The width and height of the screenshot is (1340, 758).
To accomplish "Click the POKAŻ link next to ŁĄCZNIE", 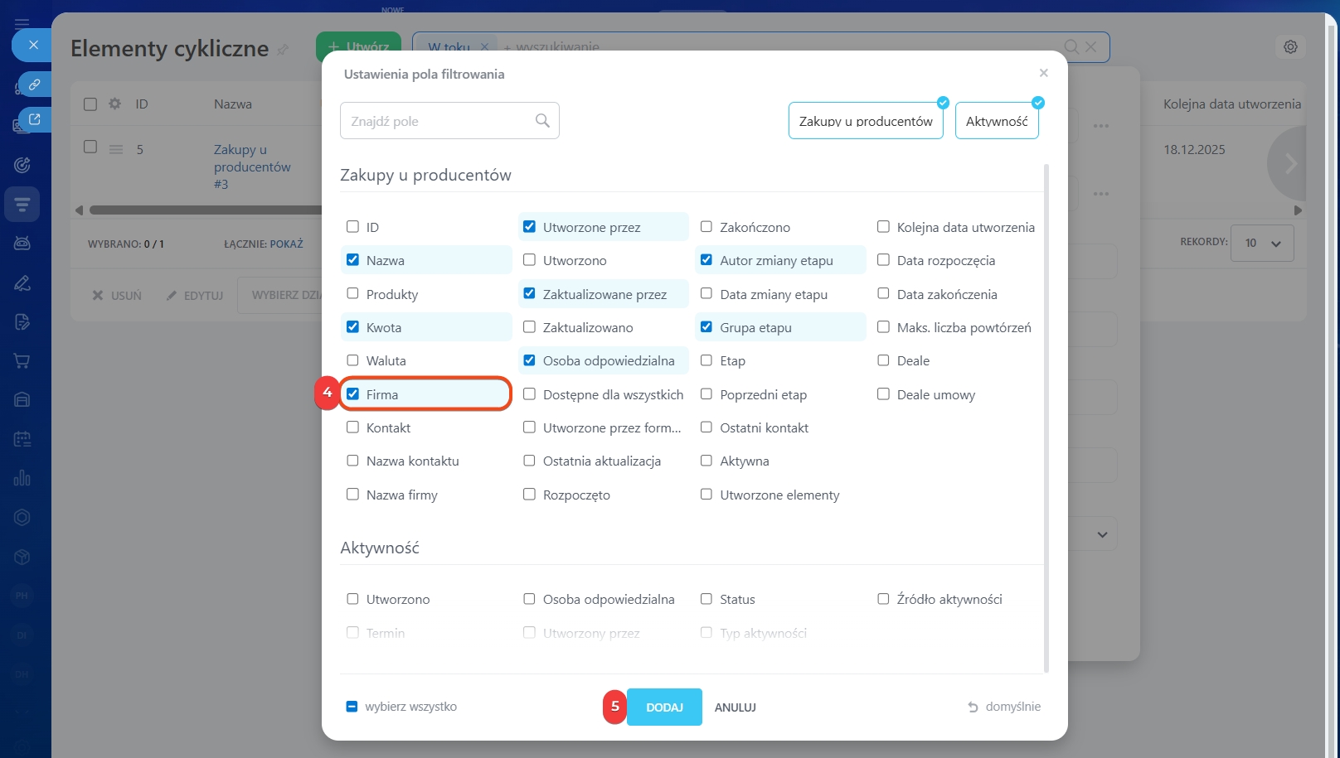I will 287,244.
